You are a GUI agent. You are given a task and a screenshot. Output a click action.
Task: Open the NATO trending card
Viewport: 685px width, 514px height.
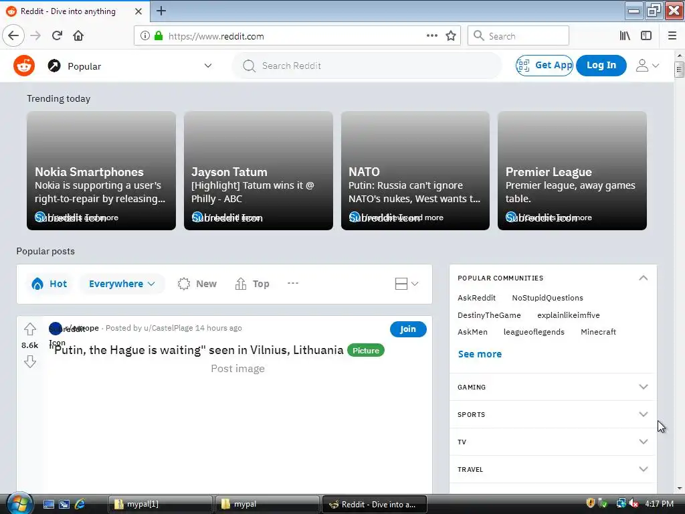pyautogui.click(x=415, y=171)
